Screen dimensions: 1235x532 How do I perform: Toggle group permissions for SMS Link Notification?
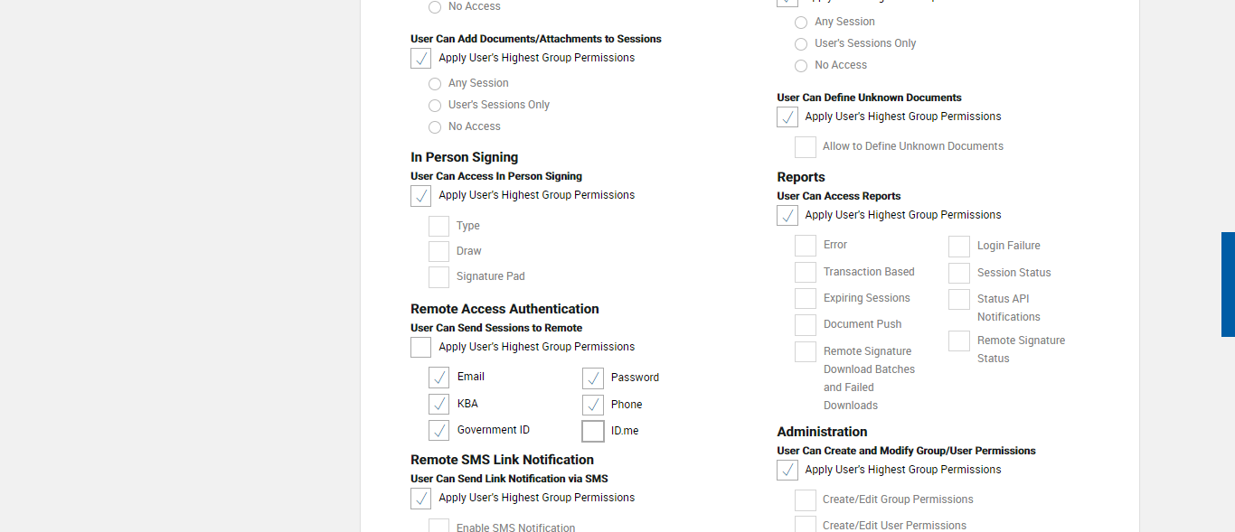(421, 499)
